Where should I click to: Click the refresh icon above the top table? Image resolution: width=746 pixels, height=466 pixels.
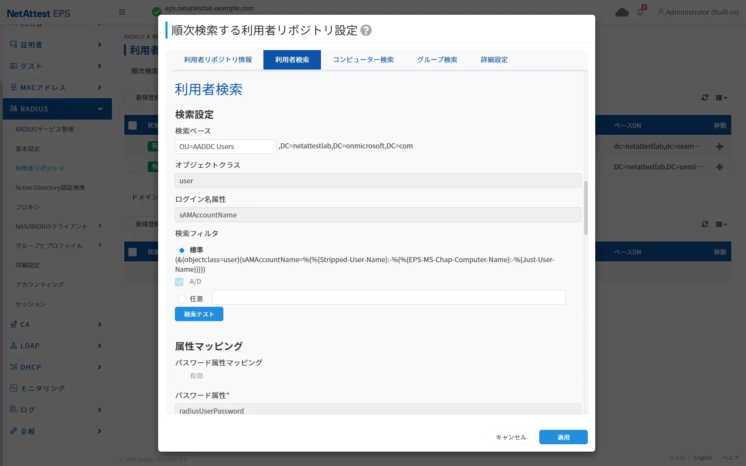(705, 98)
